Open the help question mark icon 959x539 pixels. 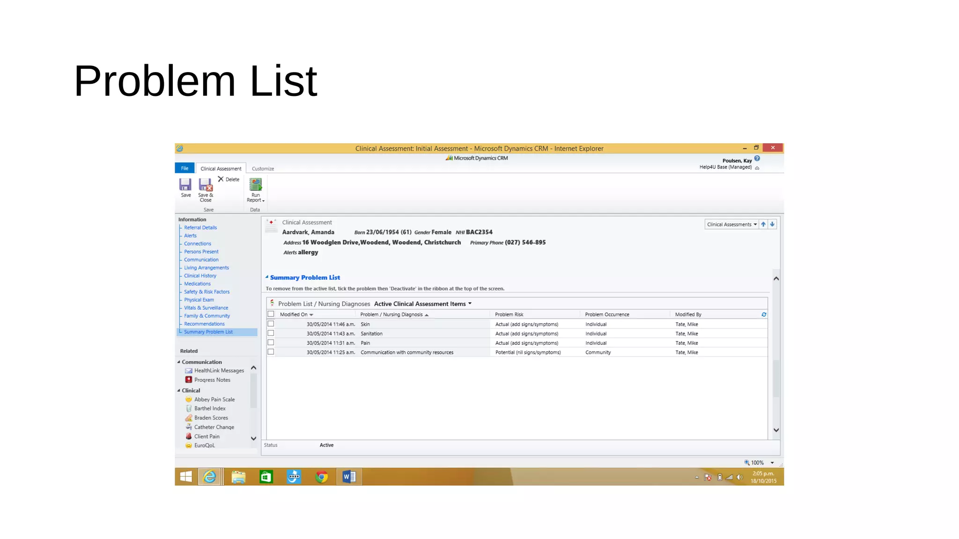757,159
